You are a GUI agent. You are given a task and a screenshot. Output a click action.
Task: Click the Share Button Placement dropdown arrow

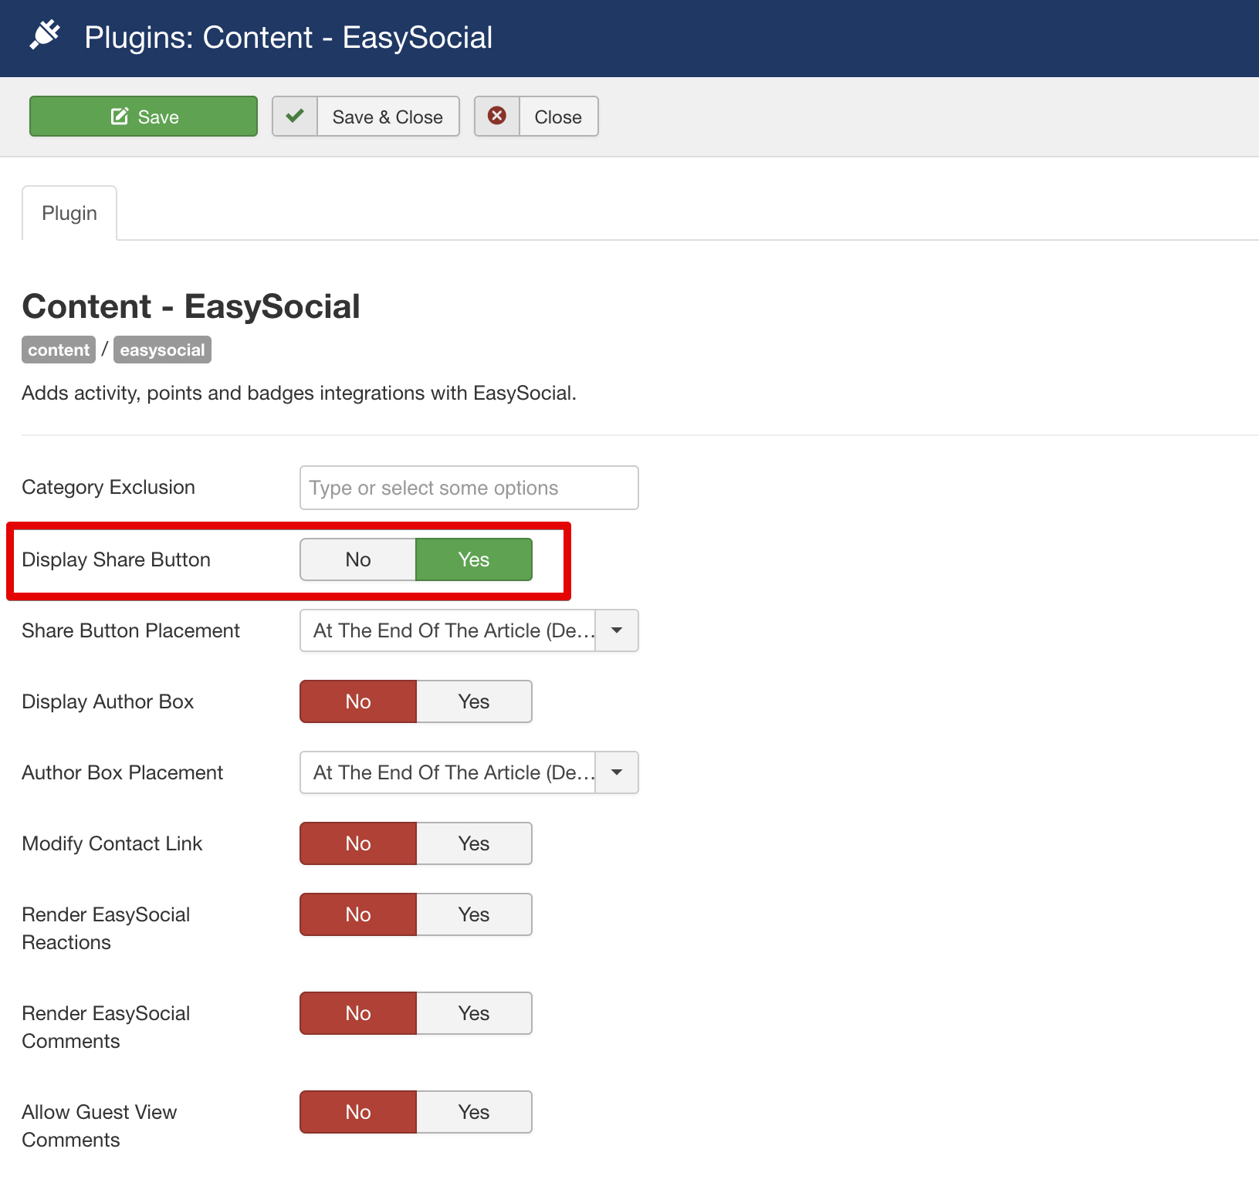point(617,630)
